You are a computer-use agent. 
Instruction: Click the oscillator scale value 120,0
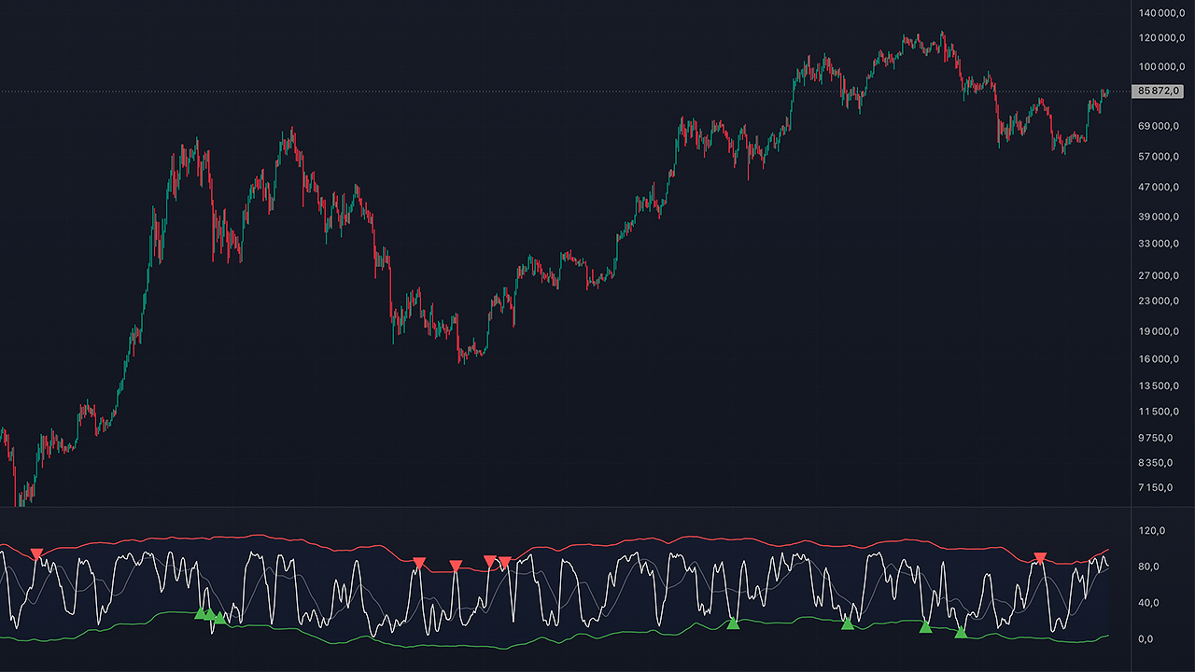(x=1151, y=531)
